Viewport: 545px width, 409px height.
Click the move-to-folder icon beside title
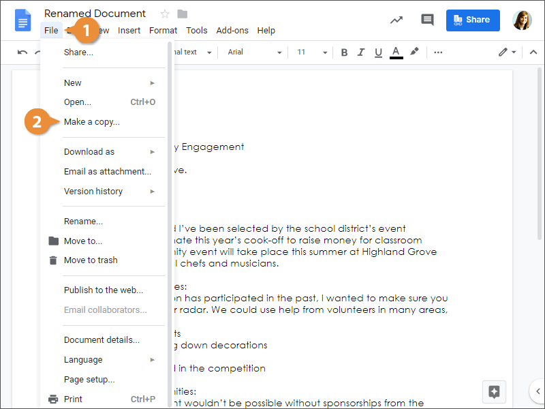coord(182,14)
